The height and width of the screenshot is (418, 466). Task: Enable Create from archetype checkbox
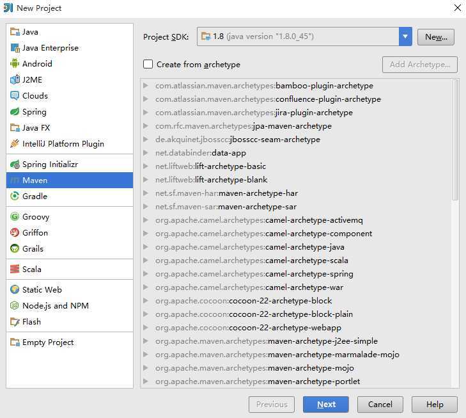pyautogui.click(x=148, y=65)
